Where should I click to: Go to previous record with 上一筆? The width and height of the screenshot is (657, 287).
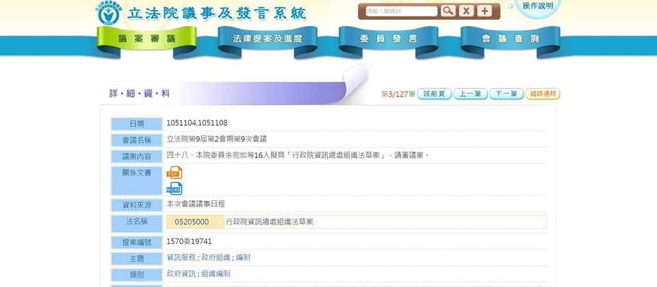[x=470, y=94]
